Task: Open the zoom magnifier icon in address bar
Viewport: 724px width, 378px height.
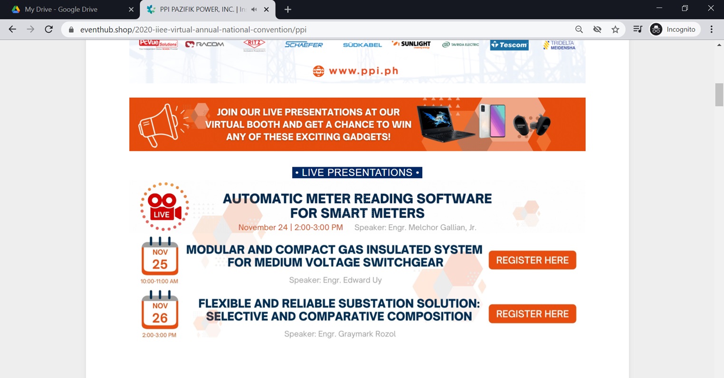Action: coord(579,29)
